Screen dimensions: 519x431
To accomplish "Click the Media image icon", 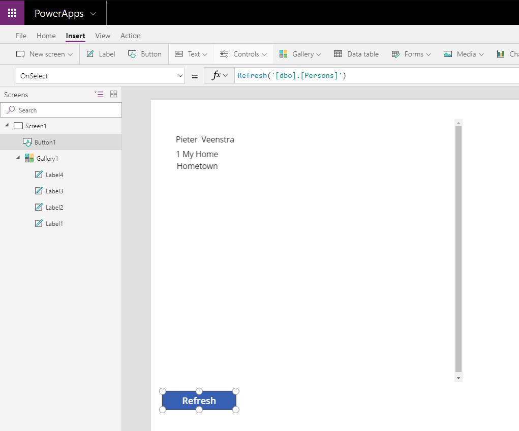I will [x=448, y=54].
